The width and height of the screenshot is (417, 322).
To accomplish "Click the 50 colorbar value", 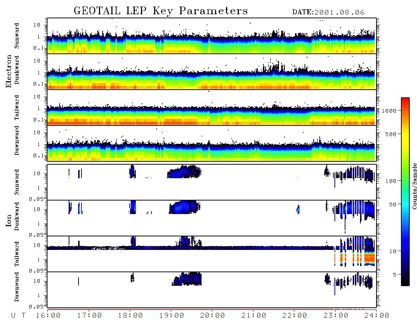I will pos(393,205).
